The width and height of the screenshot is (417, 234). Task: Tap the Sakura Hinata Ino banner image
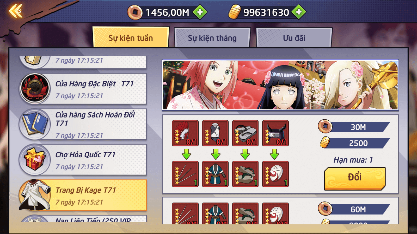point(280,85)
